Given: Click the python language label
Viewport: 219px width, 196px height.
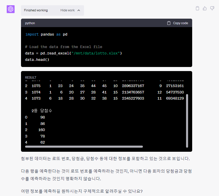Looking at the screenshot, I should [x=30, y=23].
